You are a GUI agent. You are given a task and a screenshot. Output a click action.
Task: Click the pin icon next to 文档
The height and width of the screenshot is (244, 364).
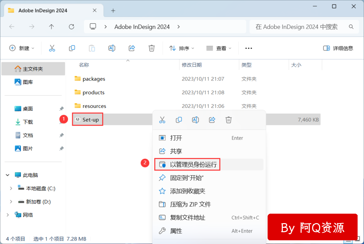click(62, 135)
